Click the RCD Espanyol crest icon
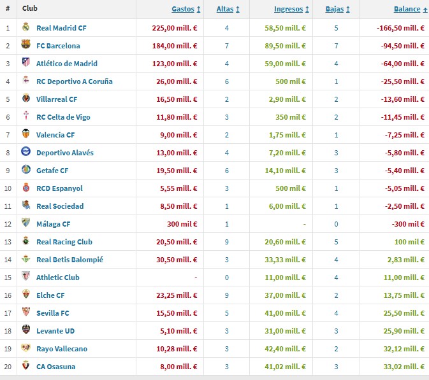The image size is (429, 380). click(x=26, y=187)
